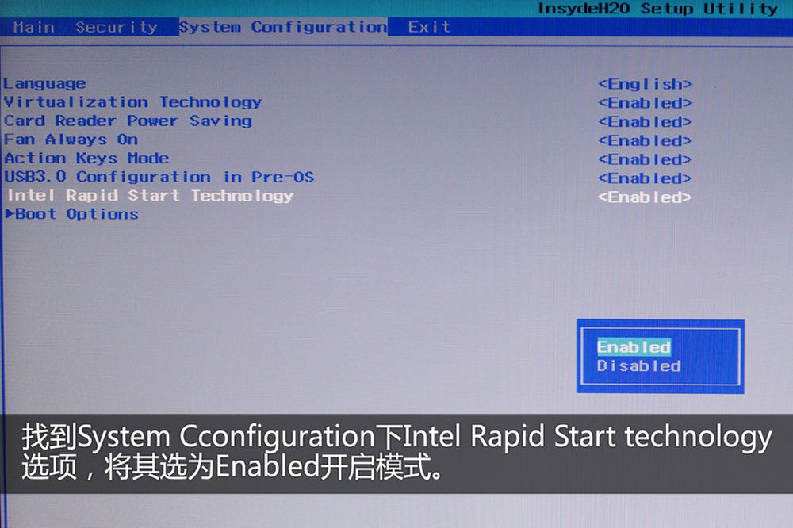This screenshot has width=793, height=528.
Task: Change Card Reader Power Saving Enabled value
Action: pyautogui.click(x=645, y=122)
